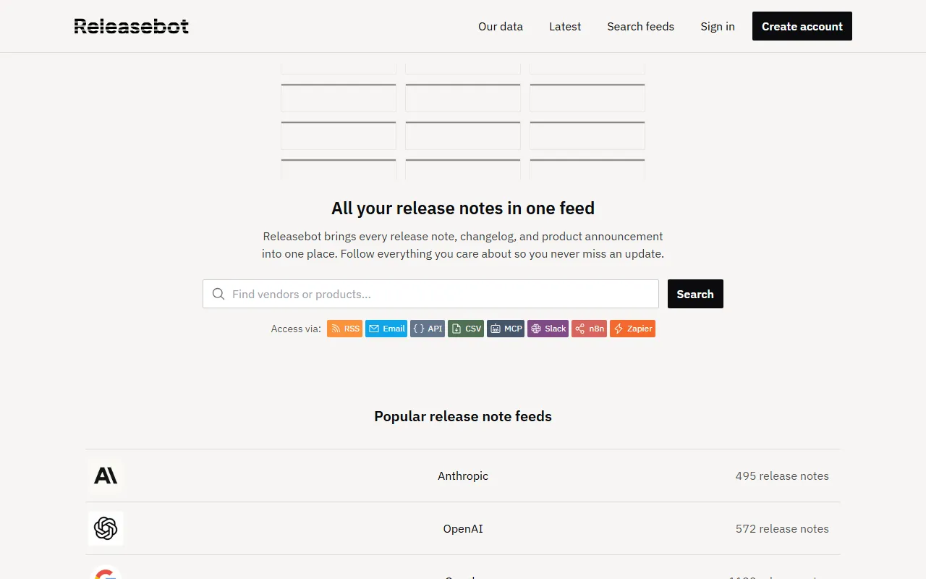Open Search feeds in the navigation
The width and height of the screenshot is (926, 579).
tap(640, 27)
